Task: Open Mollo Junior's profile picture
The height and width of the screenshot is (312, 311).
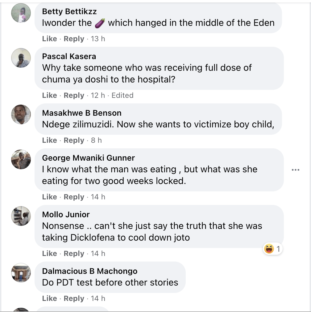Action: pyautogui.click(x=21, y=216)
